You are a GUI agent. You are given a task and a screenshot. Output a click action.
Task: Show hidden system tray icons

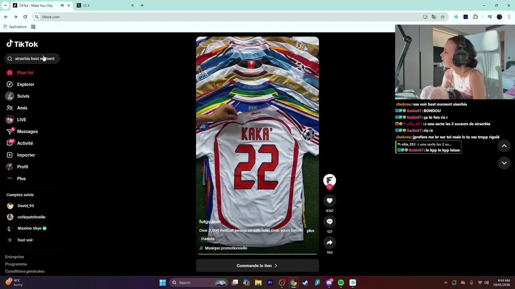point(445,283)
